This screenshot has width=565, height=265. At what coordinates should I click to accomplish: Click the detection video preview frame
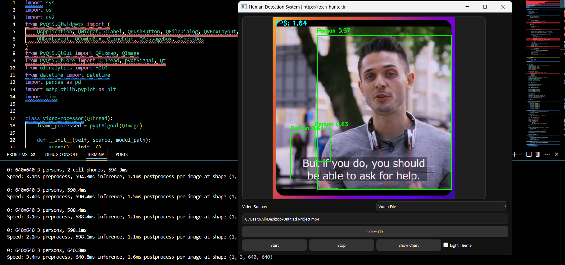coord(364,108)
